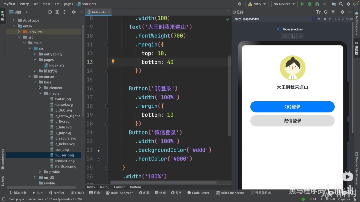Open the Code Linter tool window tab
360x202 pixels.
click(x=198, y=193)
